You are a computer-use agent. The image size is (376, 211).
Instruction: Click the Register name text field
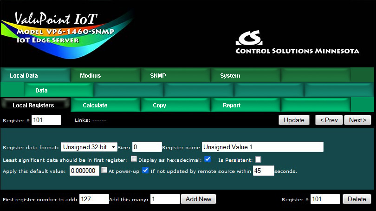click(262, 147)
